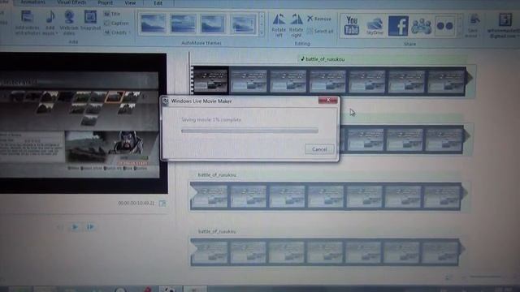Select third-row battle_of_nusukou label
This screenshot has width=520, height=292.
(217, 175)
